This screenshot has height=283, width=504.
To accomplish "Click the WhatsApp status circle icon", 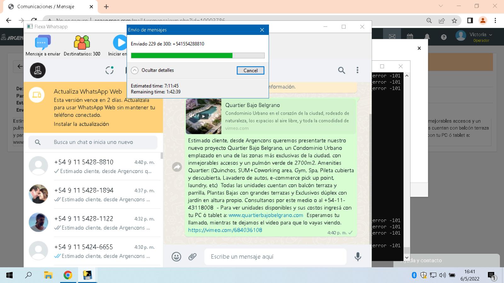I will (109, 70).
